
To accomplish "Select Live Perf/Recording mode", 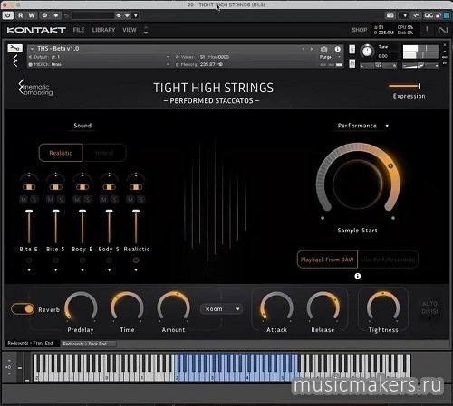I will [x=388, y=260].
